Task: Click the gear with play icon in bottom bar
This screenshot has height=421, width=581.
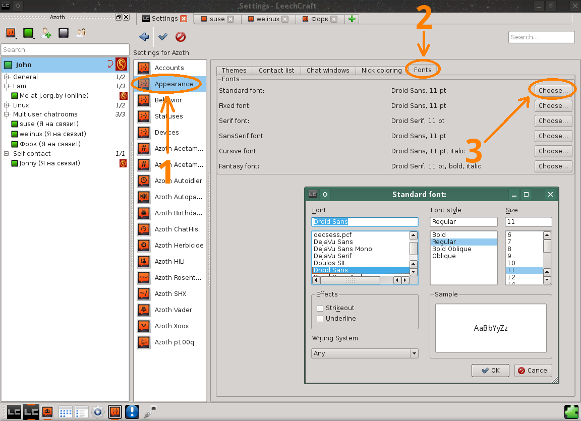Action: (97, 412)
